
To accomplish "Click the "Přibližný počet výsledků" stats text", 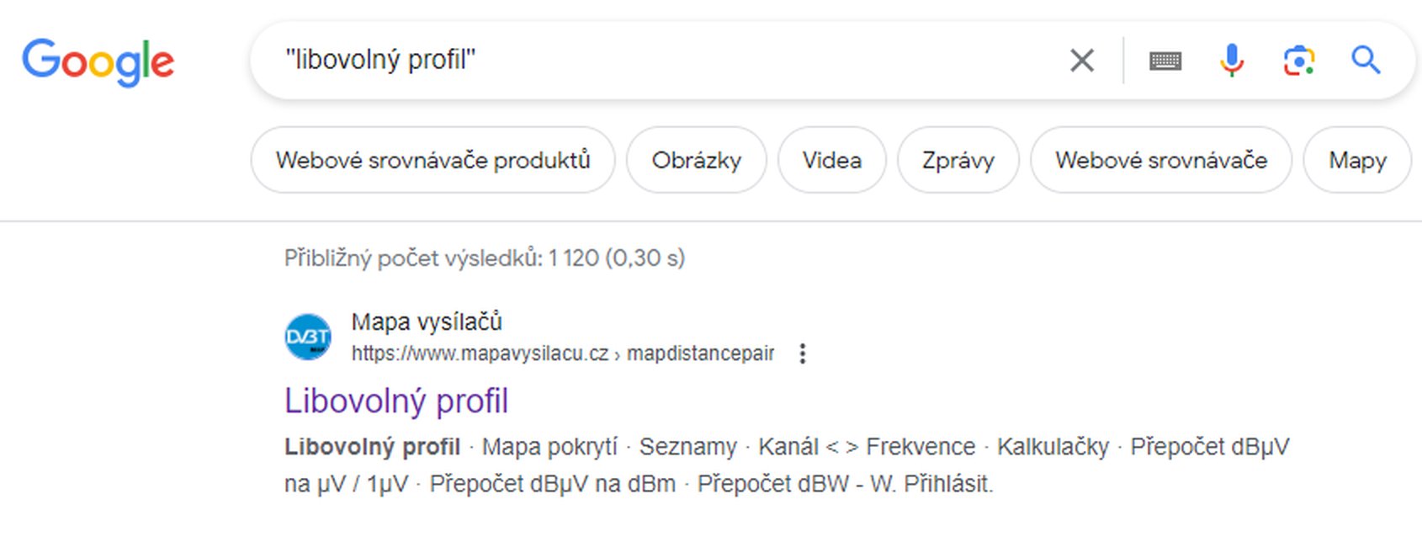I will point(484,258).
